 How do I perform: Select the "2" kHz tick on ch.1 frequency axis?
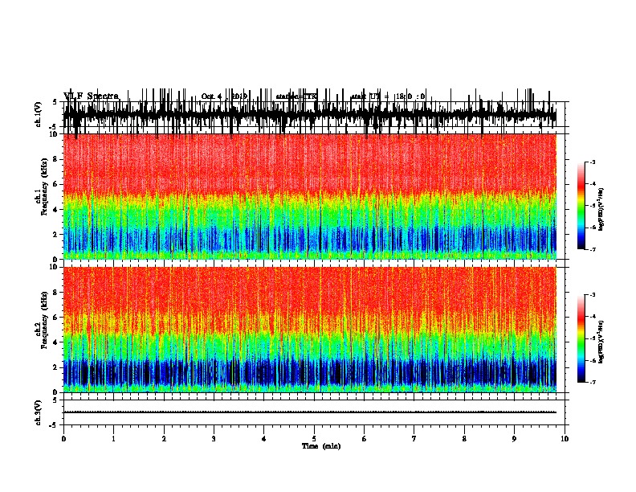pos(55,235)
